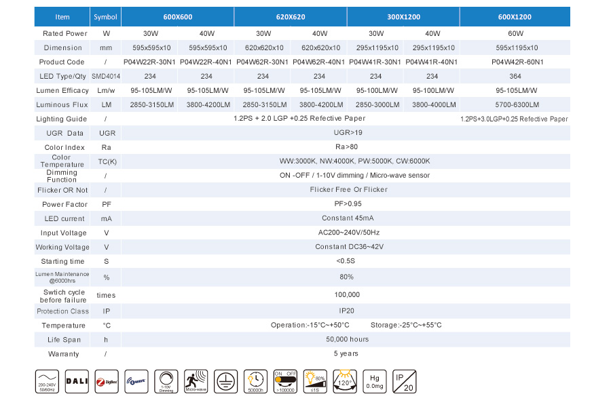Select the 120° beam angle icon
The width and height of the screenshot is (611, 411).
tap(345, 382)
